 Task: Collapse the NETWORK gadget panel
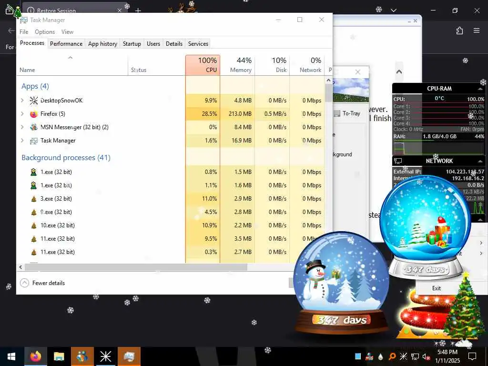coord(480,161)
